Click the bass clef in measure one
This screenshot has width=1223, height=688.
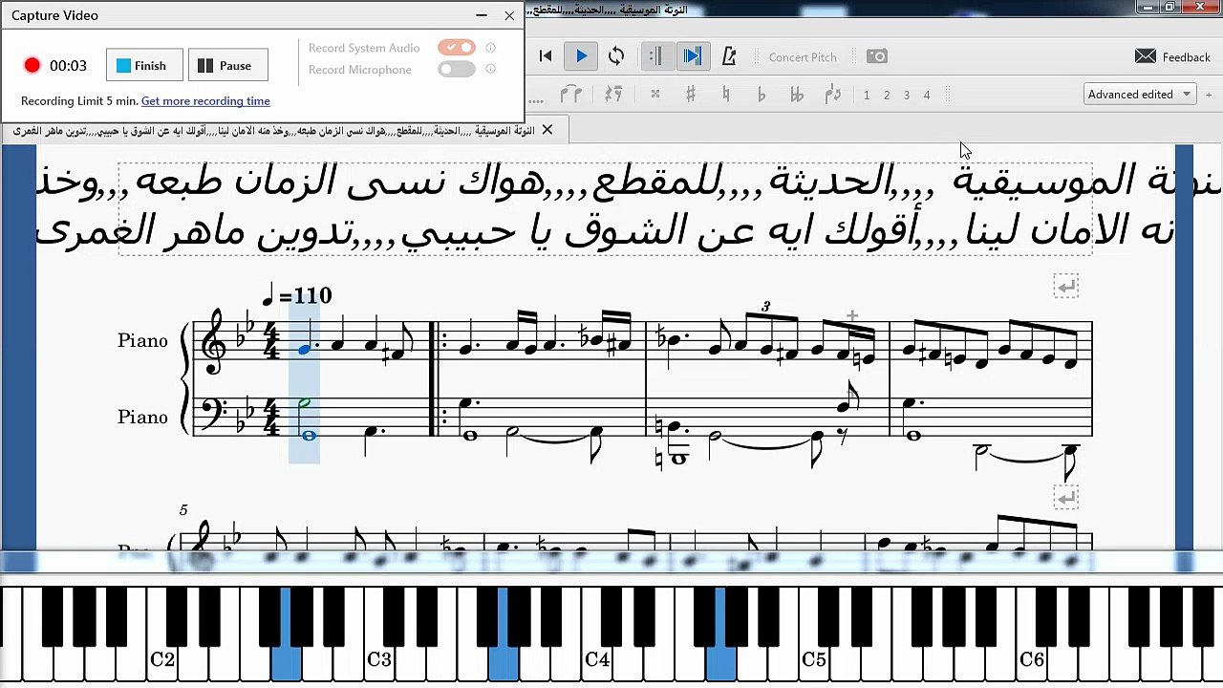click(x=215, y=414)
